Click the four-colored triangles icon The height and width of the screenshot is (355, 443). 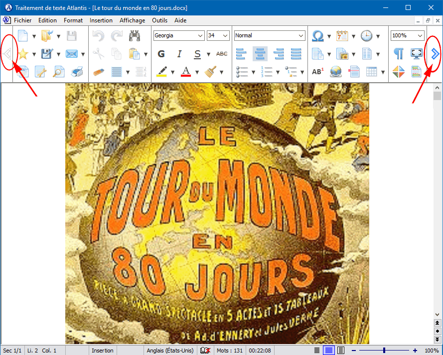pos(398,72)
